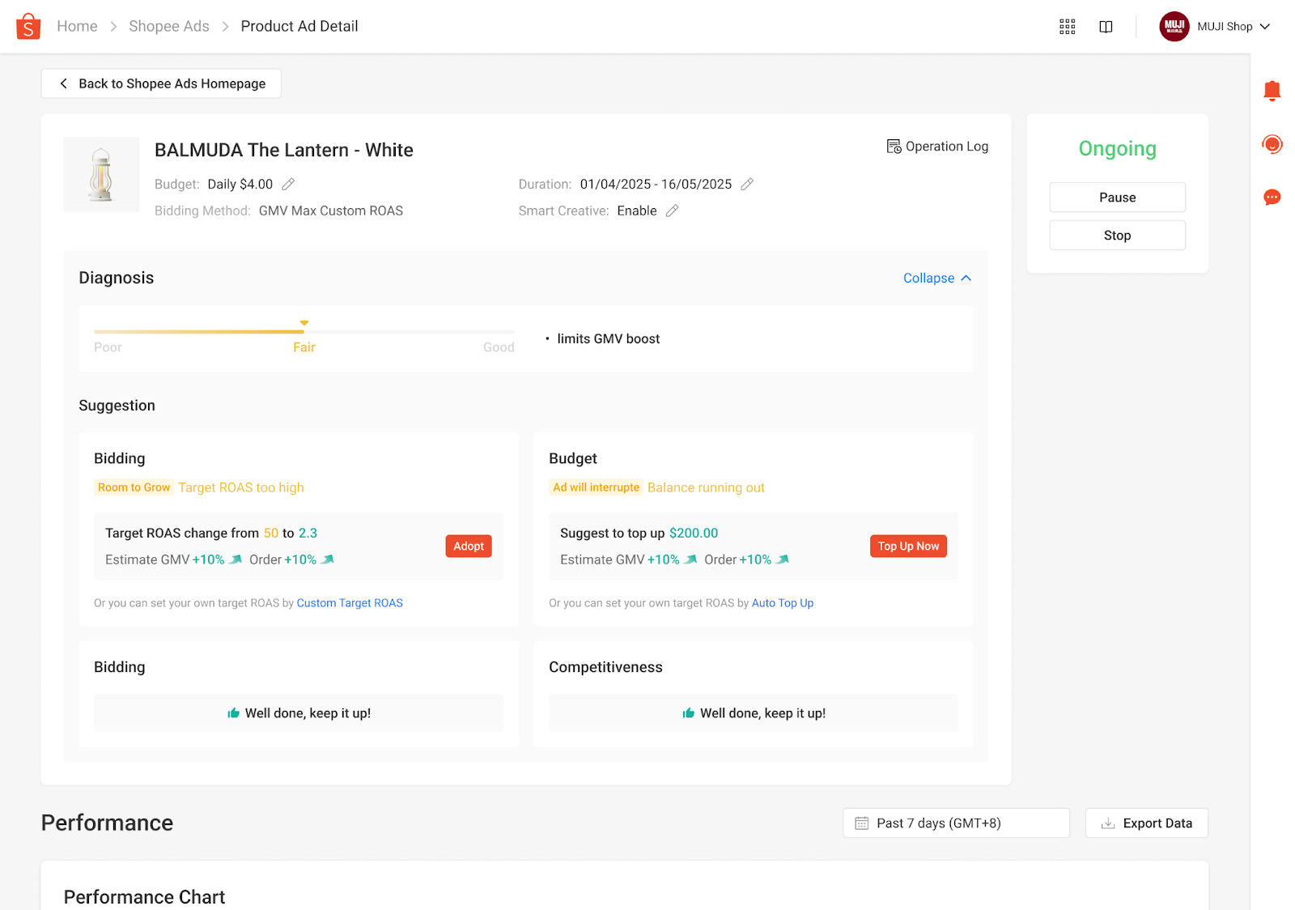Screen dimensions: 1295x910
Task: Click the Operation Log icon
Action: tap(894, 147)
